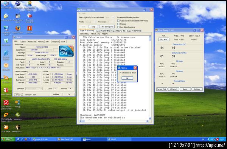Switch to the Real Temp 3.40 taskbar button
The width and height of the screenshot is (227, 149).
69,139
